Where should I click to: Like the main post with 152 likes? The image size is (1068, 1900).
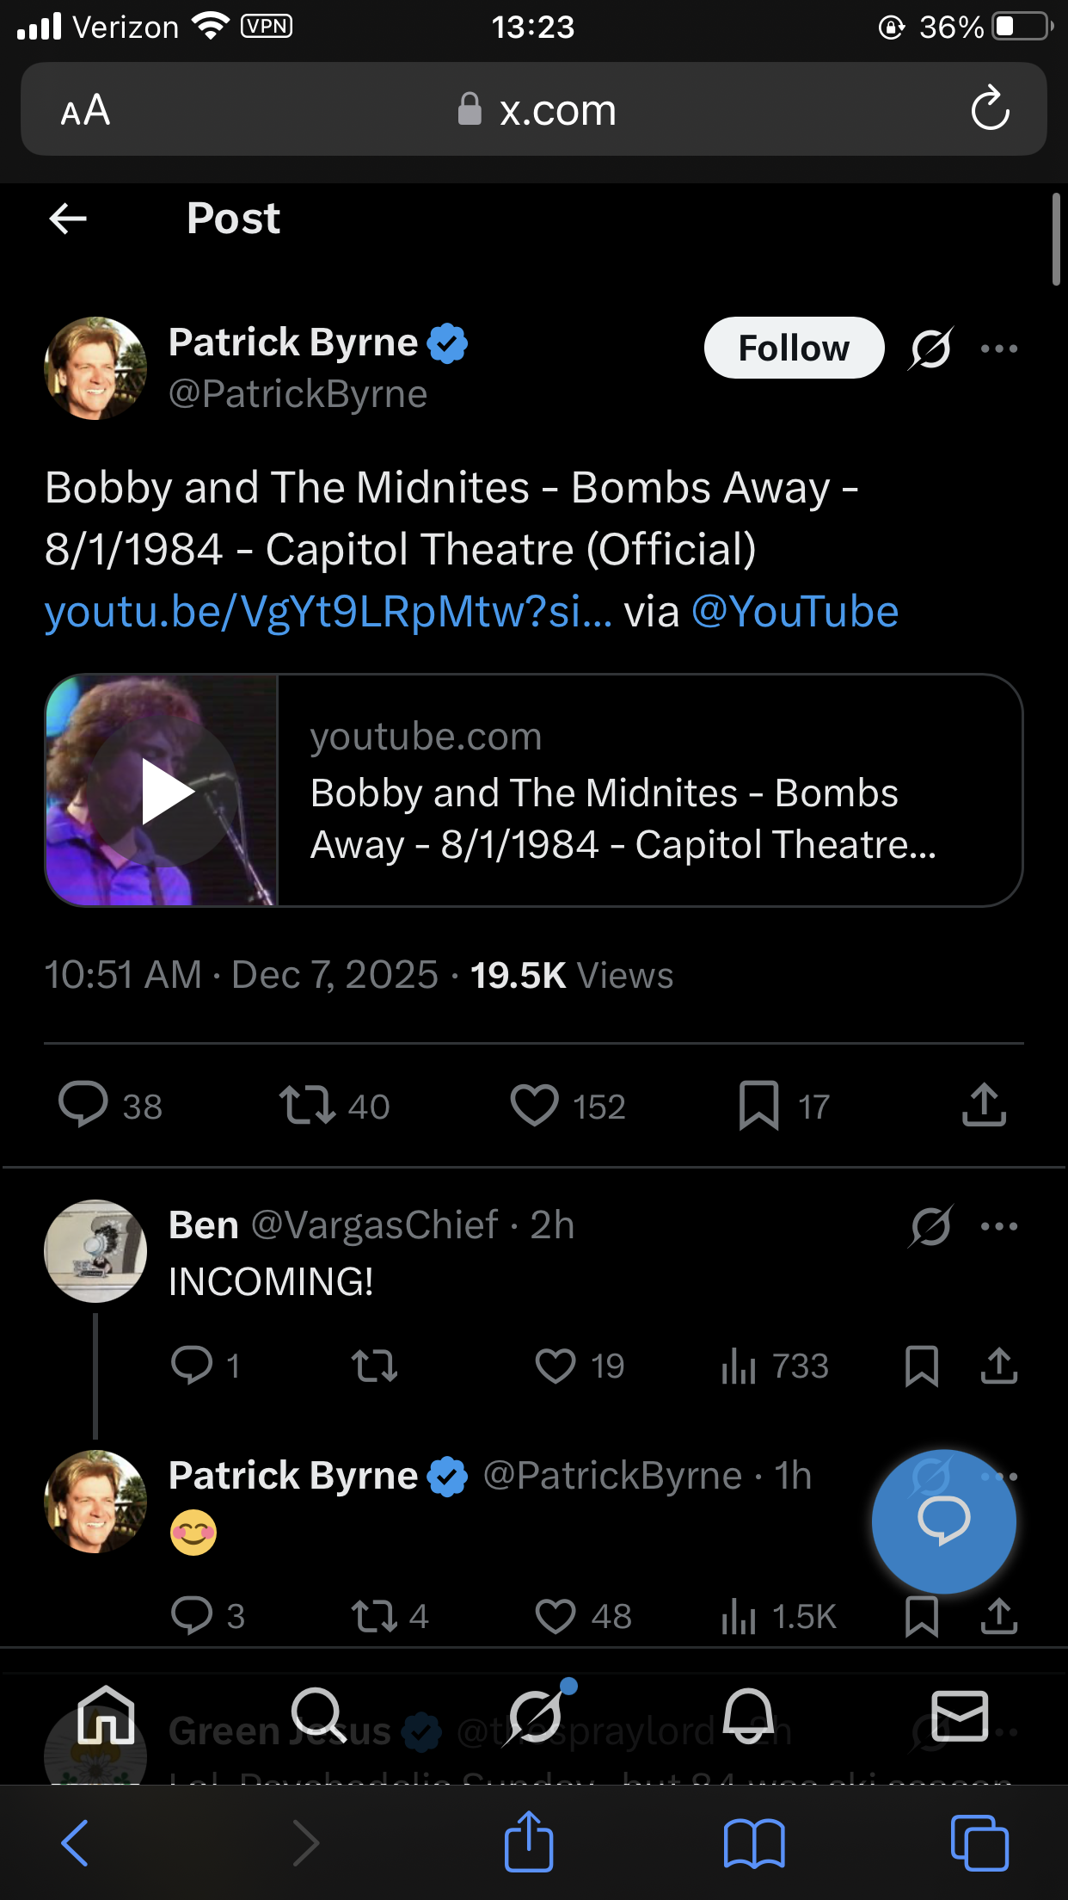coord(535,1106)
